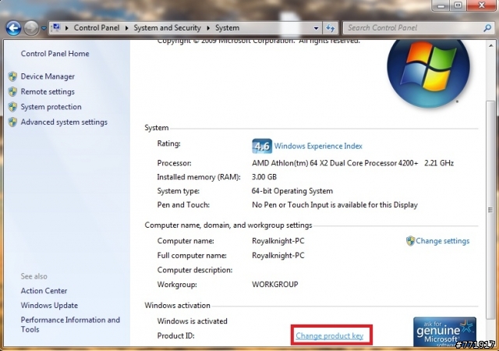The height and width of the screenshot is (351, 499).
Task: Expand the arrow before Control Panel breadcrumb
Action: click(x=67, y=28)
